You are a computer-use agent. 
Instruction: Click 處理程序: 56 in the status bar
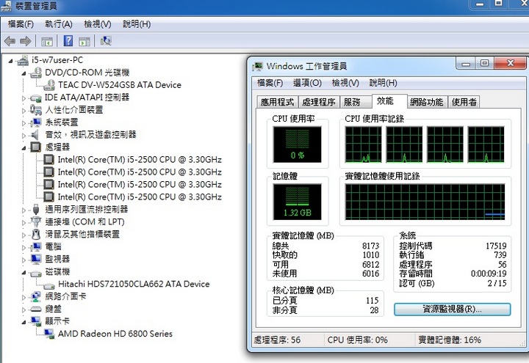click(x=277, y=340)
